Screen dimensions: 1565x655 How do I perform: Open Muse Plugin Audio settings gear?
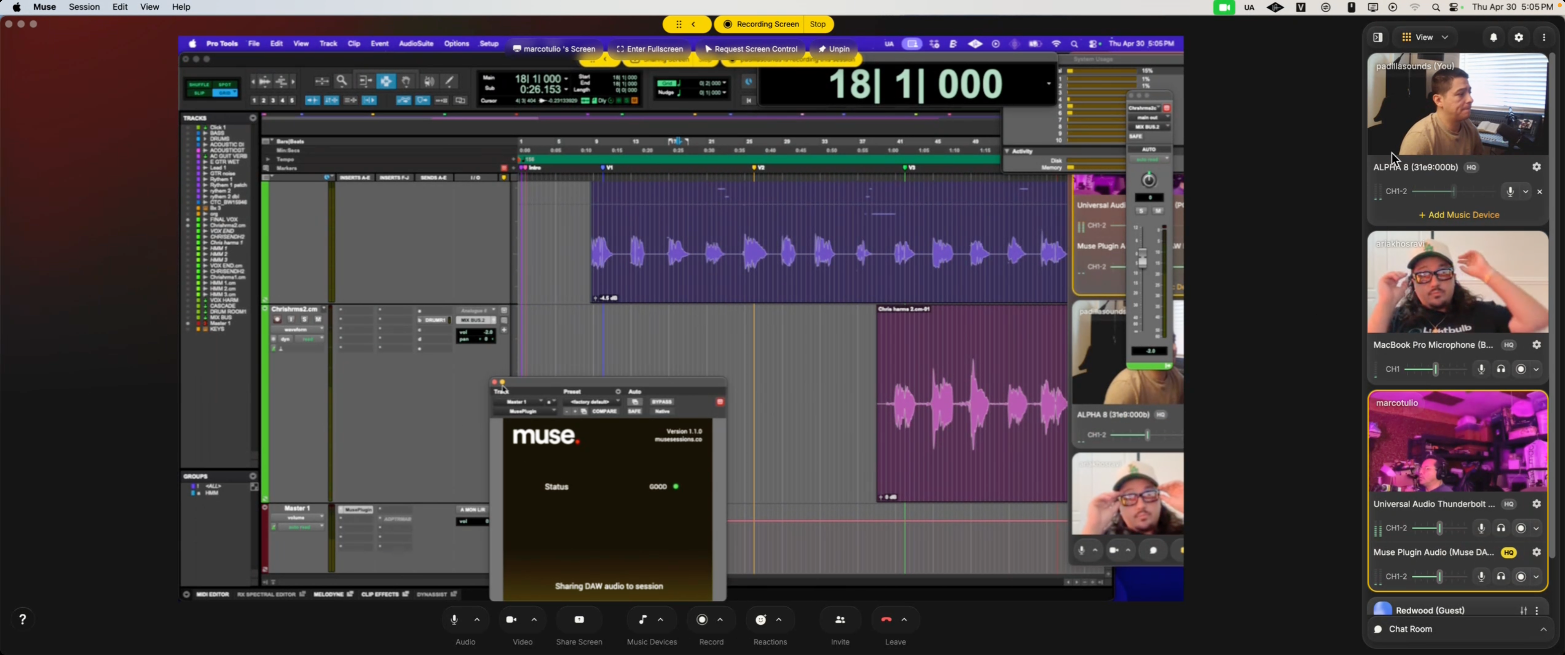tap(1536, 552)
